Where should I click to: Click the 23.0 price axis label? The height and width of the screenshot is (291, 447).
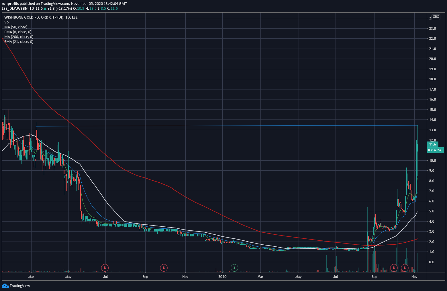click(432, 29)
